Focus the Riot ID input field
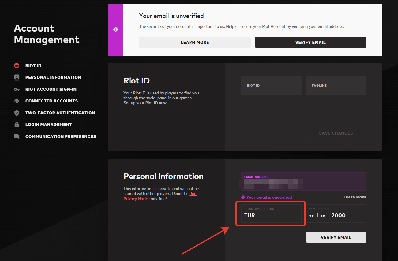The image size is (398, 261). click(x=271, y=86)
